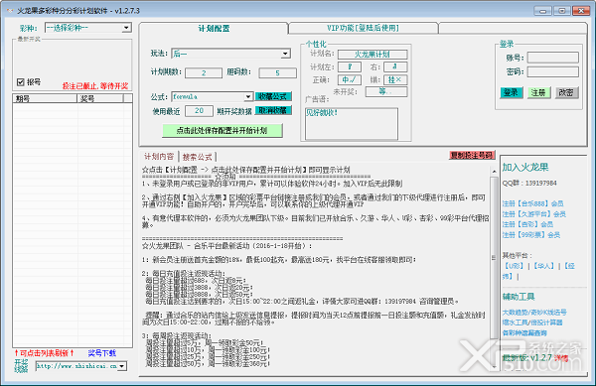Toggle the 报号 checkbox
The height and width of the screenshot is (386, 596).
pyautogui.click(x=21, y=82)
